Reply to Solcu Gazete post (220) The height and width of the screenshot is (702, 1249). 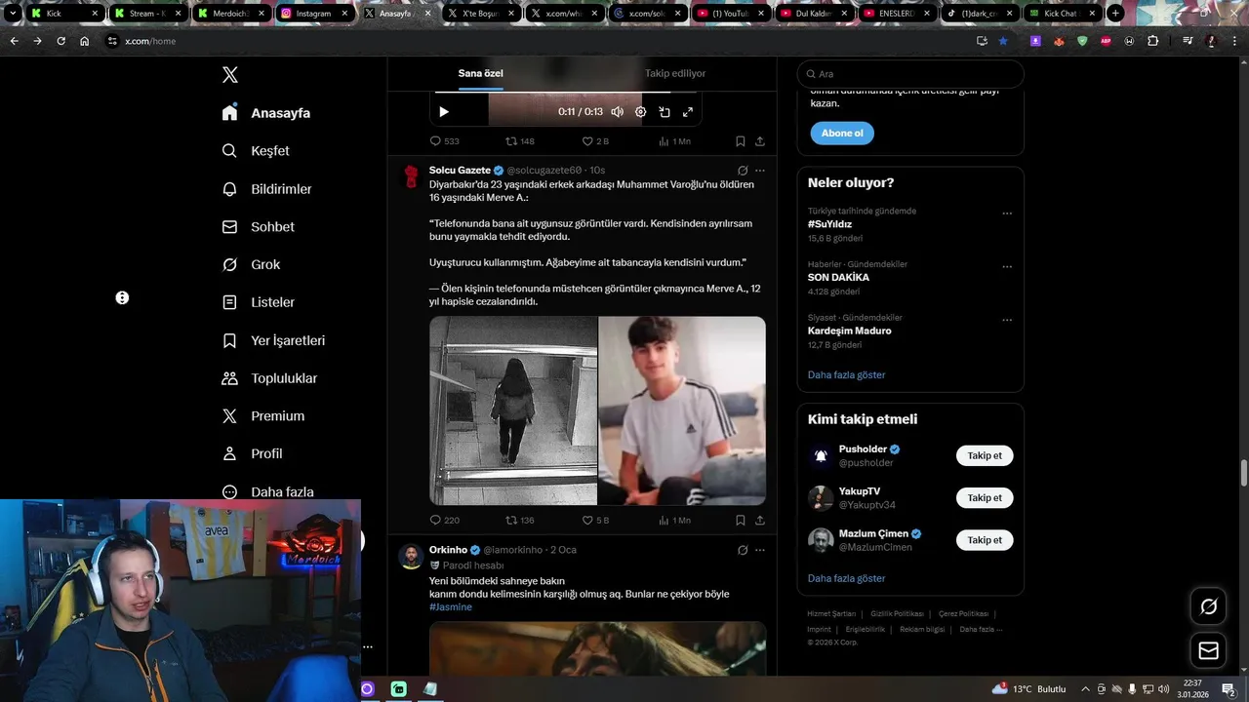[445, 521]
